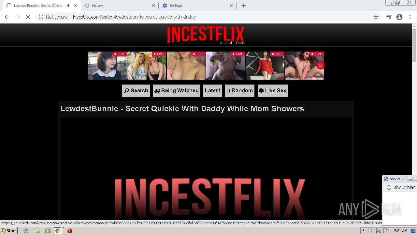The image size is (417, 235).
Task: Stop loading the current page
Action: click(28, 17)
